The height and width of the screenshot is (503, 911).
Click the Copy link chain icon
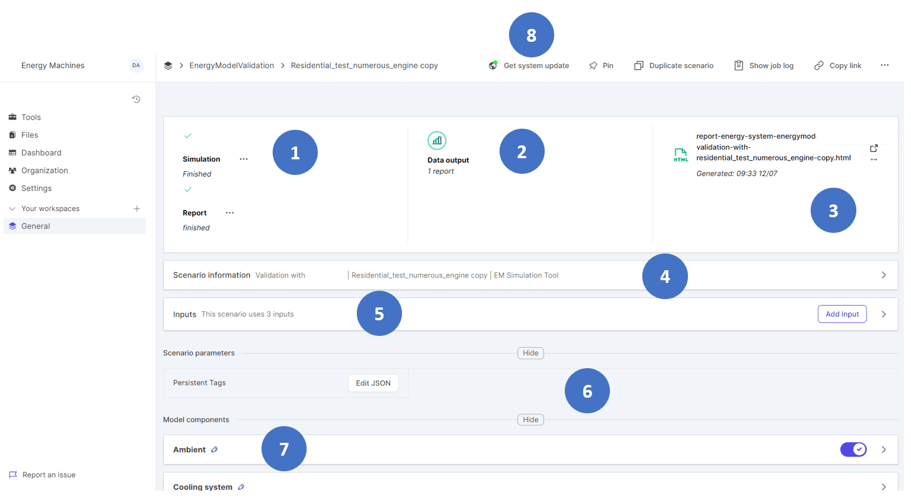[x=818, y=66]
